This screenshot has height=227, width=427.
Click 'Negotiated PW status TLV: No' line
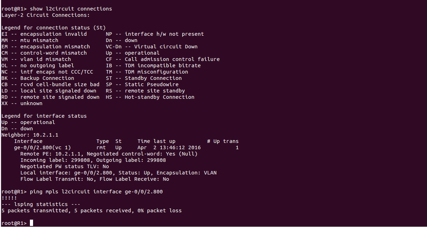click(65, 166)
